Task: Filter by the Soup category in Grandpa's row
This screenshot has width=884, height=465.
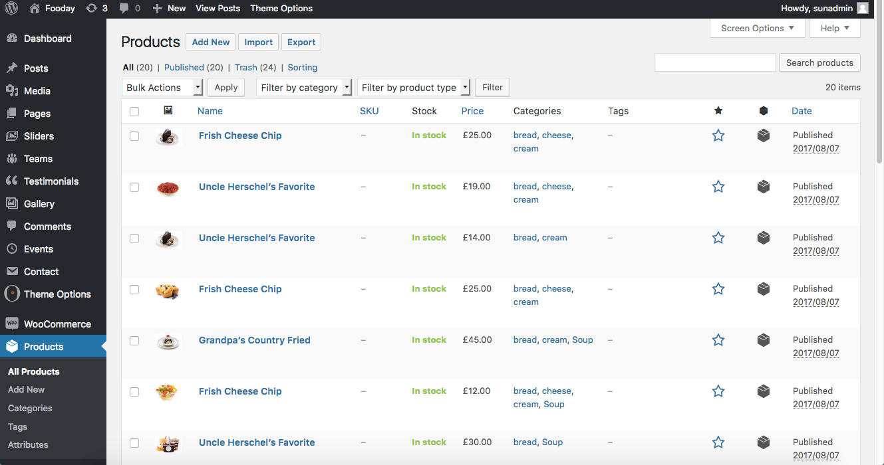Action: click(x=583, y=339)
